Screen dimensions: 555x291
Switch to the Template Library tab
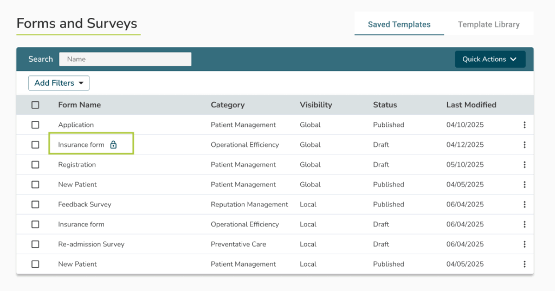488,24
